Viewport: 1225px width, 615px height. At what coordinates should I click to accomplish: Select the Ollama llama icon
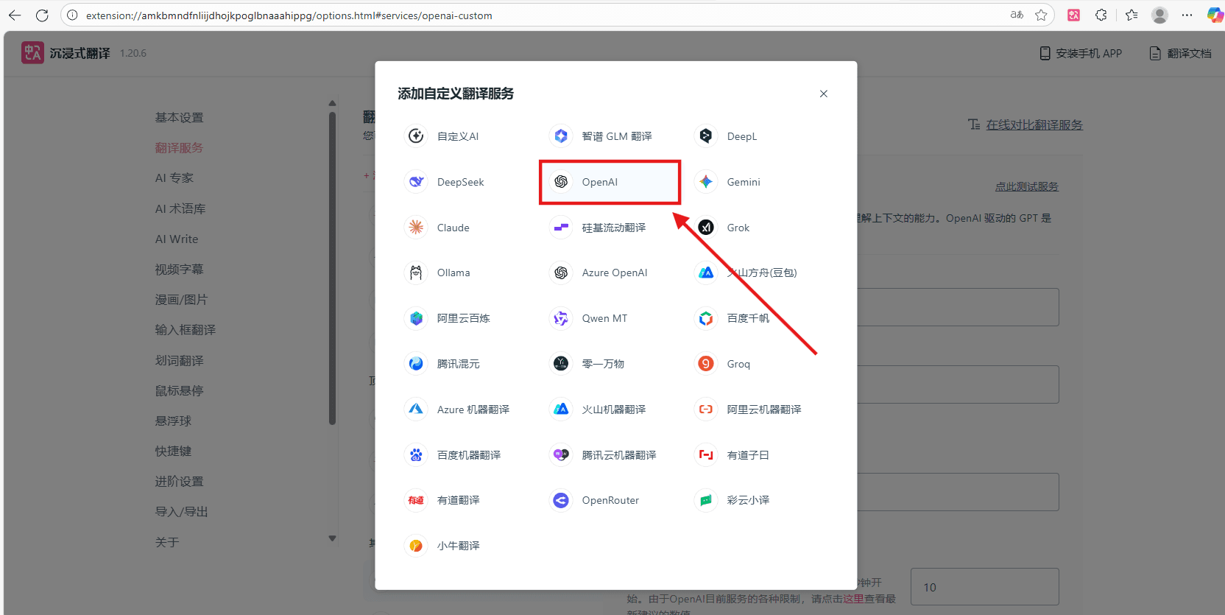click(417, 273)
